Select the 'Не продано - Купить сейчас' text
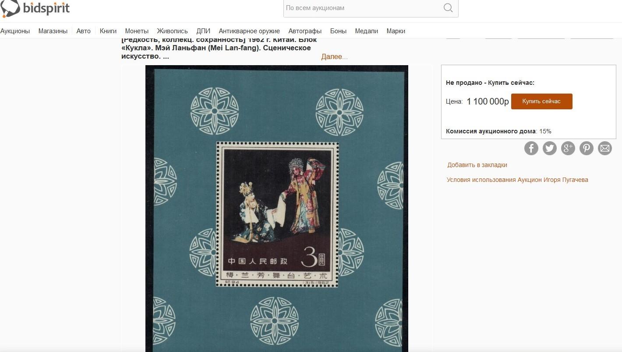Screen dimensions: 622x352 (x=490, y=83)
